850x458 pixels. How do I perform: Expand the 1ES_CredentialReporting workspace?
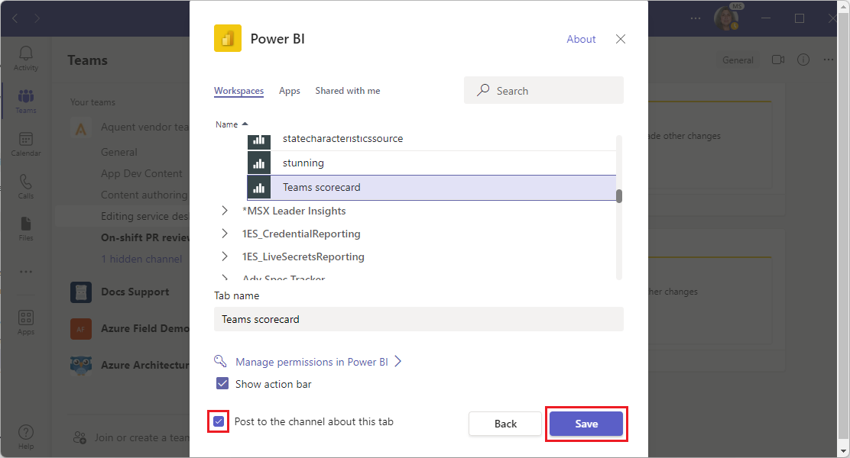225,234
